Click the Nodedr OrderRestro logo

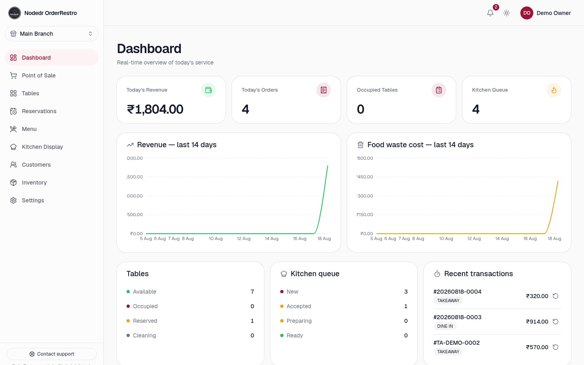pos(15,13)
